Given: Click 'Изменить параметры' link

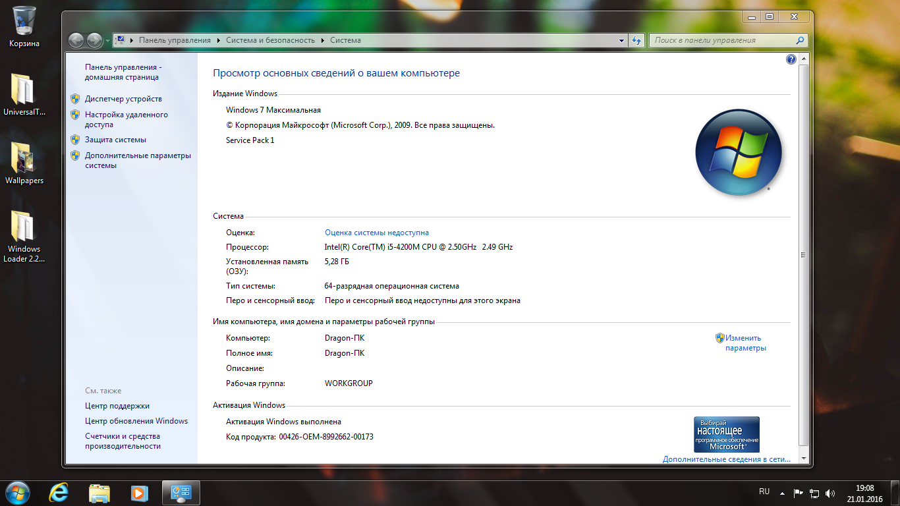Looking at the screenshot, I should tap(745, 343).
